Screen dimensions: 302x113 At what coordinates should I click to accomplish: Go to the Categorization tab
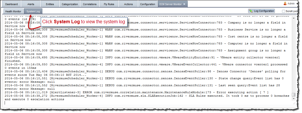coord(70,4)
